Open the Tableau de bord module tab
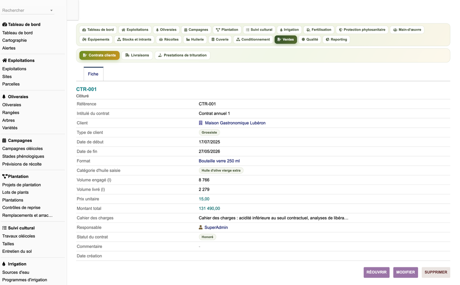 pyautogui.click(x=98, y=30)
